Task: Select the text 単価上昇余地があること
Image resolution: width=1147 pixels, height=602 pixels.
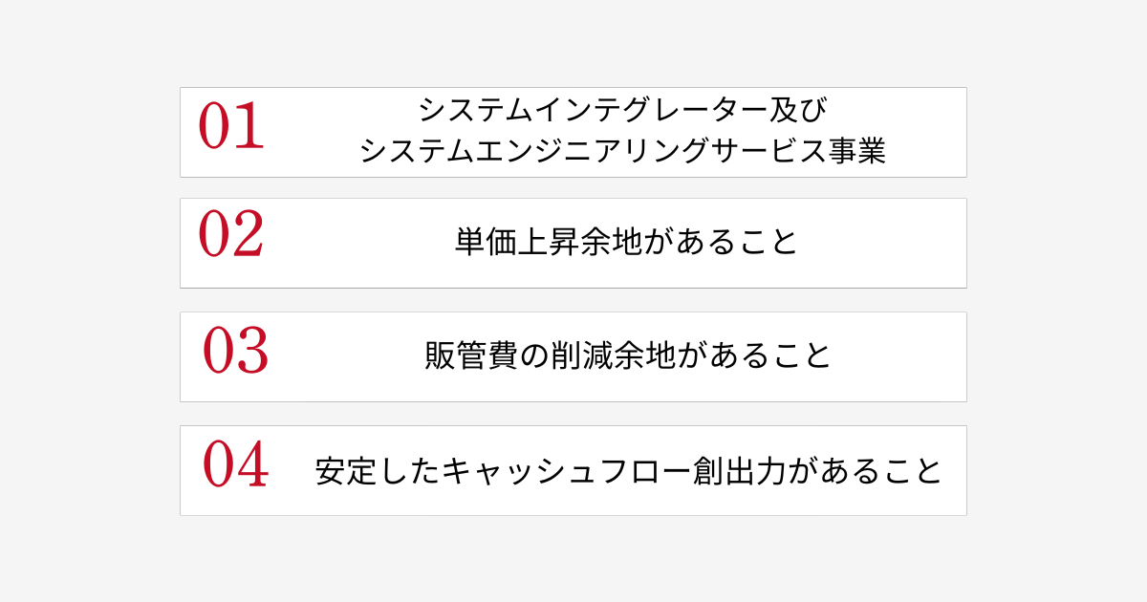Action: pos(626,242)
